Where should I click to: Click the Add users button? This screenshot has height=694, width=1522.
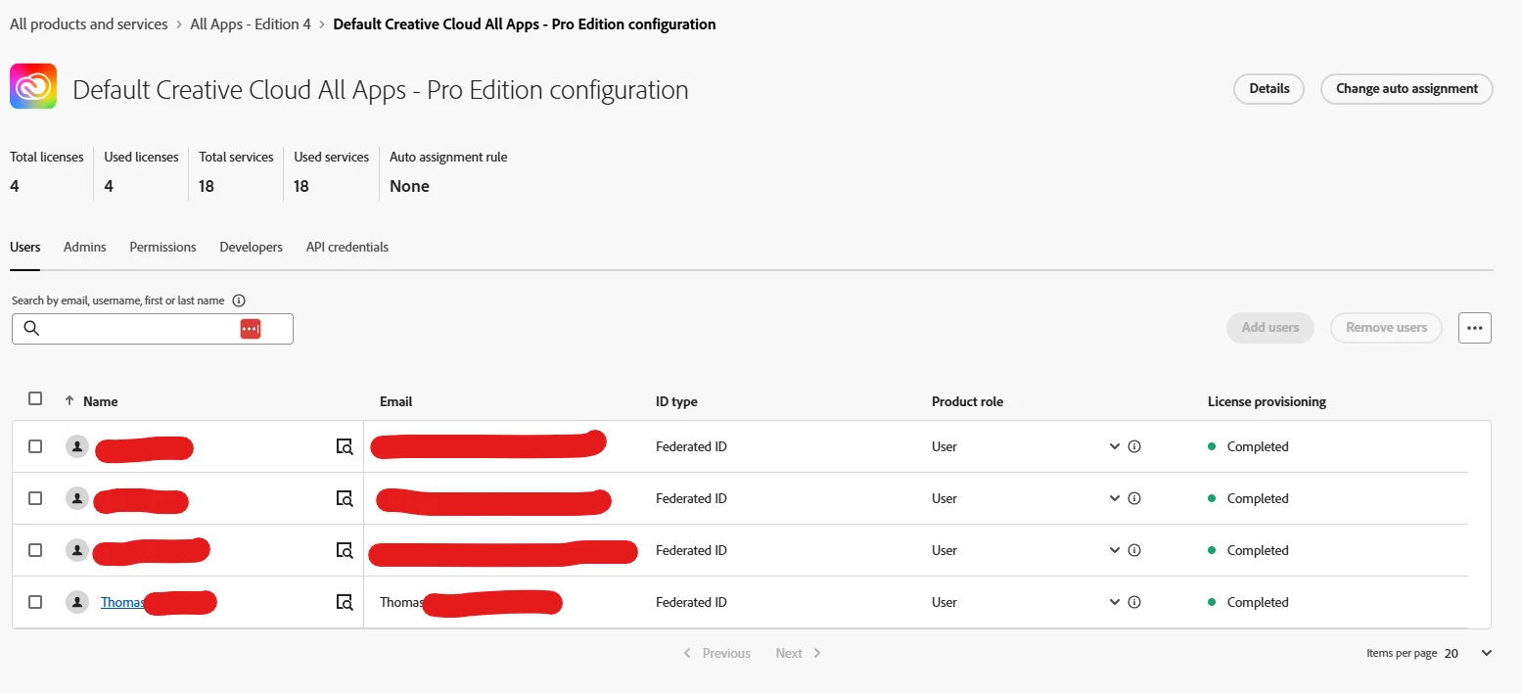click(x=1269, y=328)
